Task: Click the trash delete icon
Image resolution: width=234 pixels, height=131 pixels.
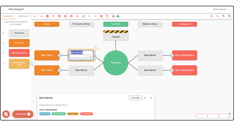Action: pyautogui.click(x=113, y=16)
